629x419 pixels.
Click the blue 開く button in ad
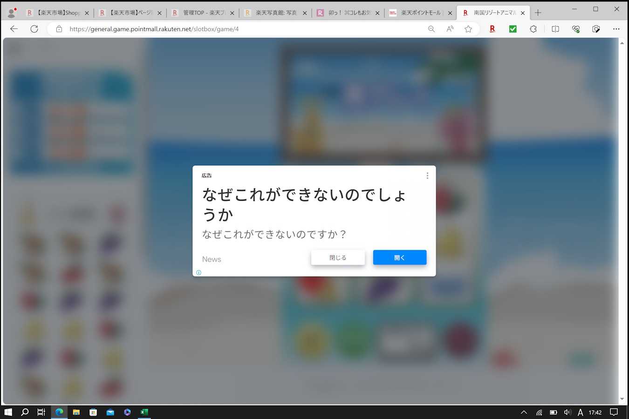pos(399,257)
